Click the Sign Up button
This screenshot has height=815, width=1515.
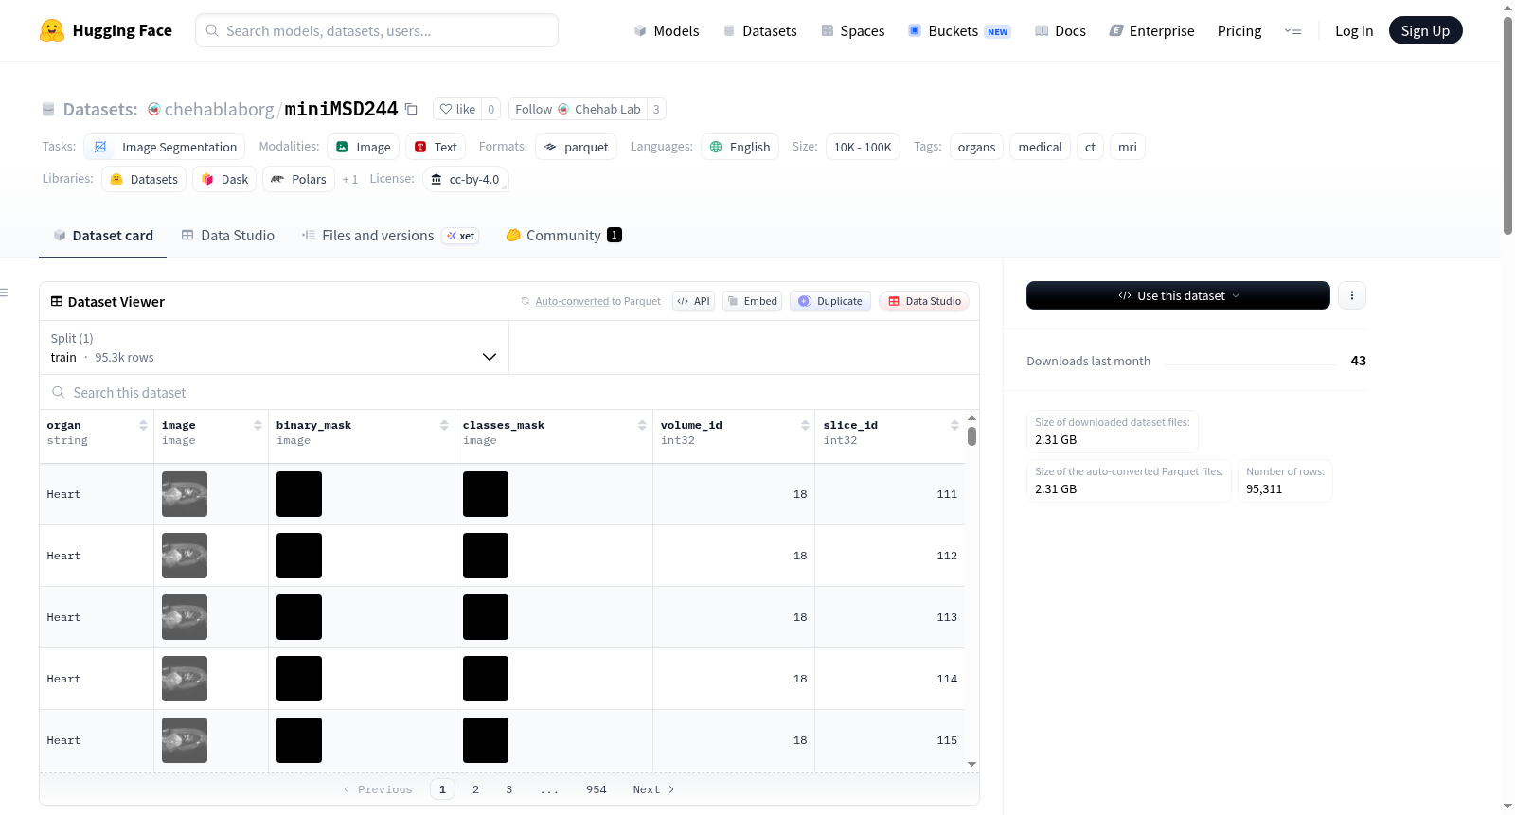click(x=1425, y=30)
